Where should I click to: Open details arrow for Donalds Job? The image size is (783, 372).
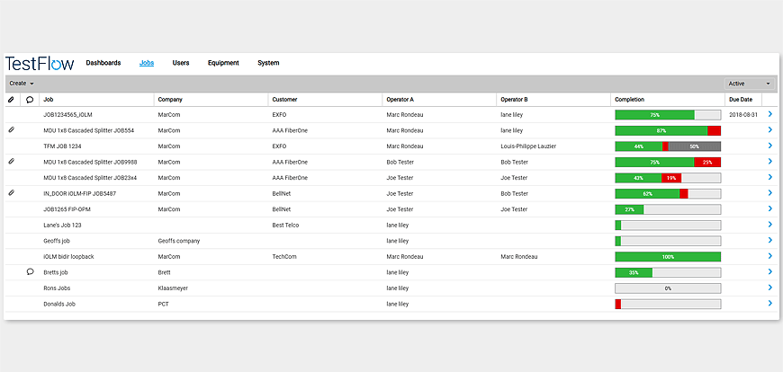770,304
